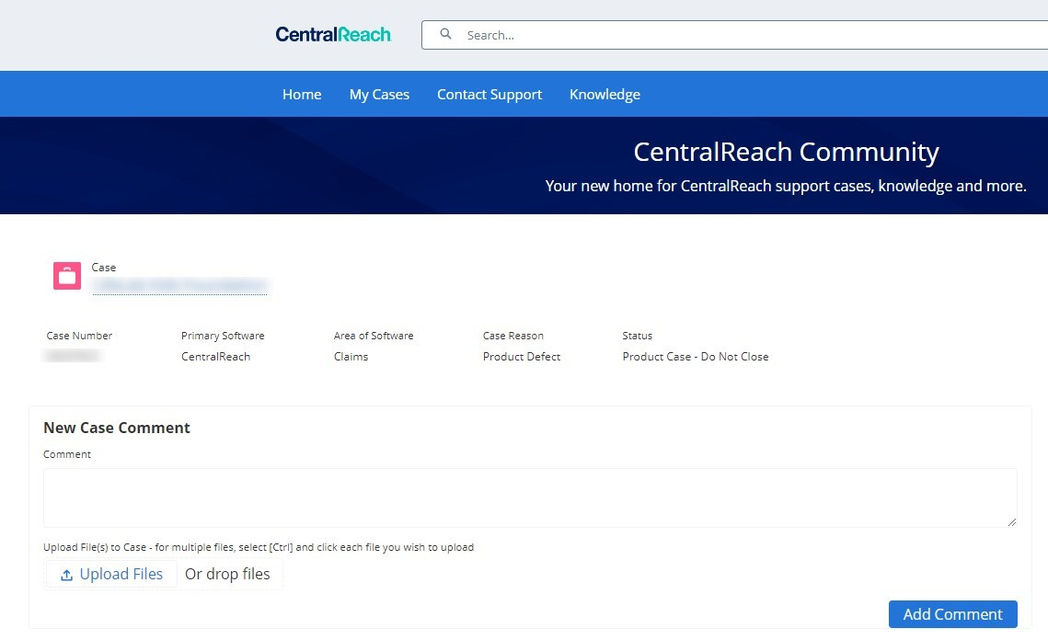Click the search magnifier icon
This screenshot has height=640, width=1048.
[x=446, y=34]
